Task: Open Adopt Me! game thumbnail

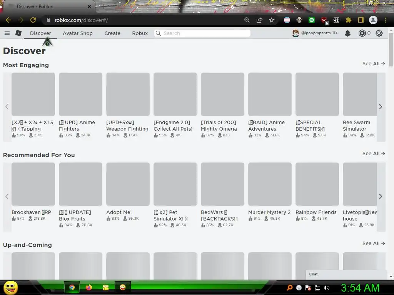Action: click(x=128, y=184)
